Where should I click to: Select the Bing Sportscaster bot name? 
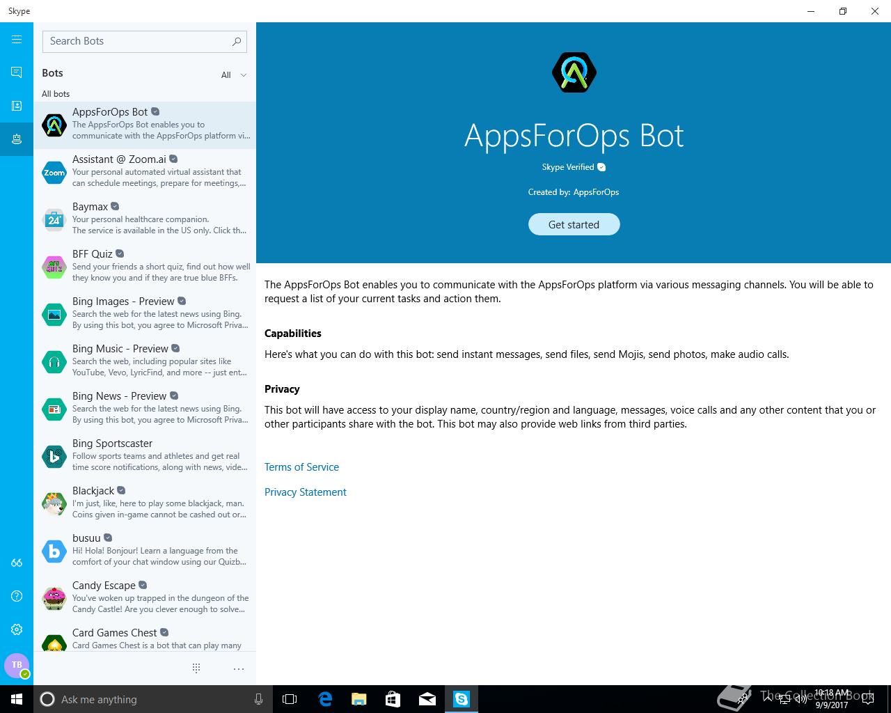point(112,444)
